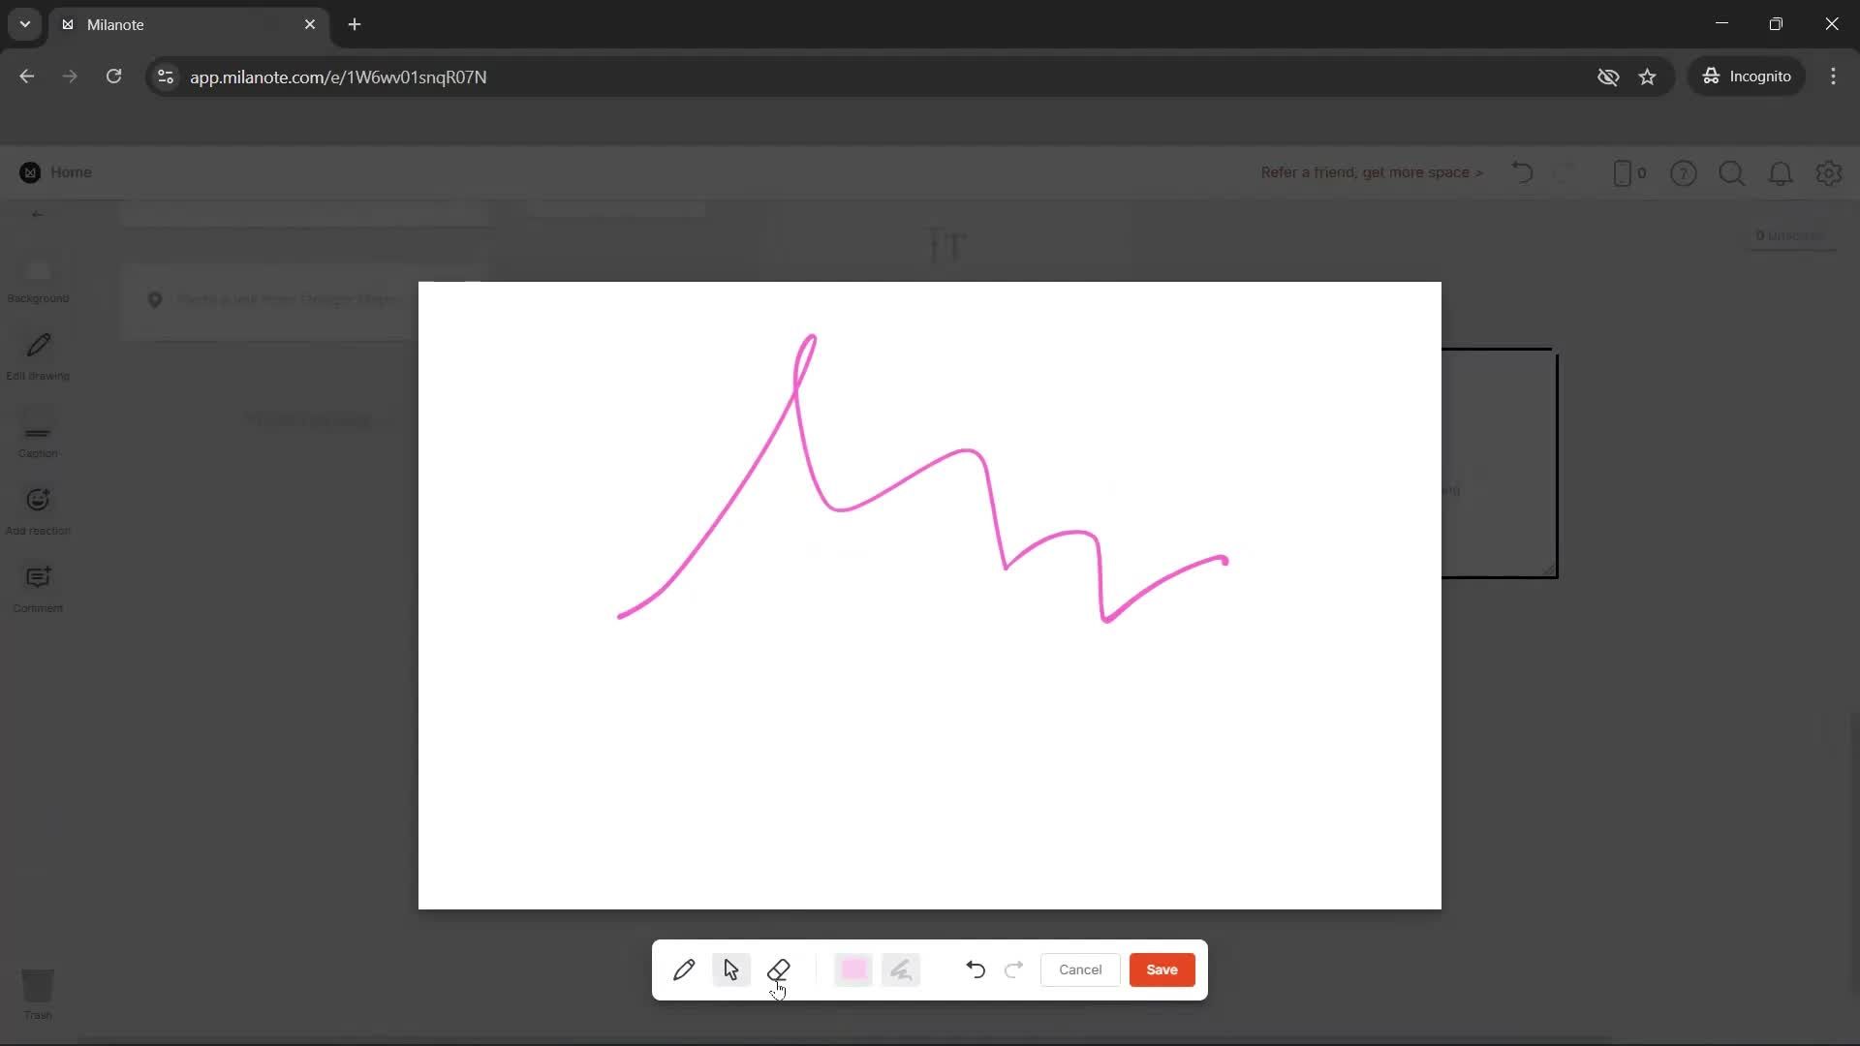Open Milanote settings gear

click(1828, 173)
